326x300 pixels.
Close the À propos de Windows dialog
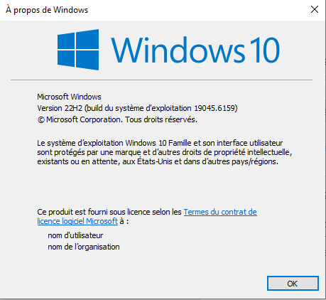tap(315, 9)
